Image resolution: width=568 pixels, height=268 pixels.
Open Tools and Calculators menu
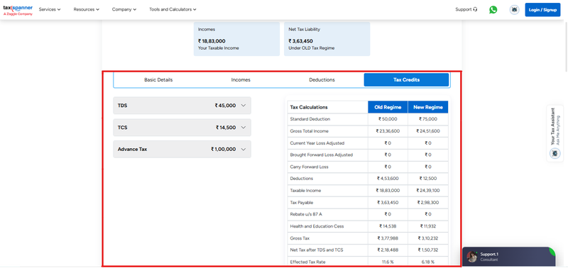[x=173, y=10]
